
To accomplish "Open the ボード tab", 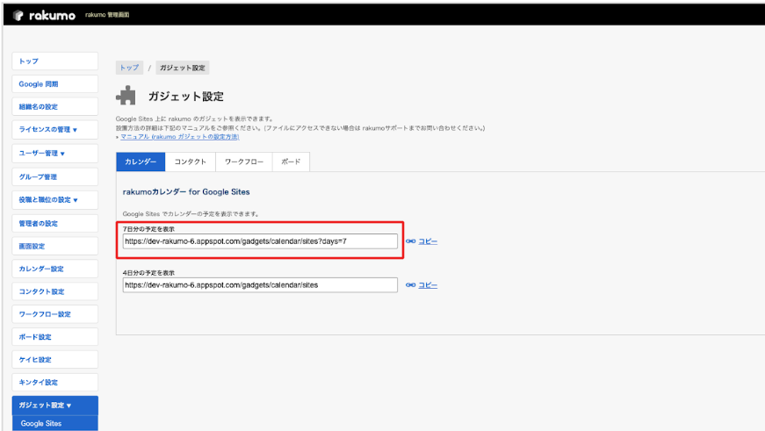I will (291, 162).
